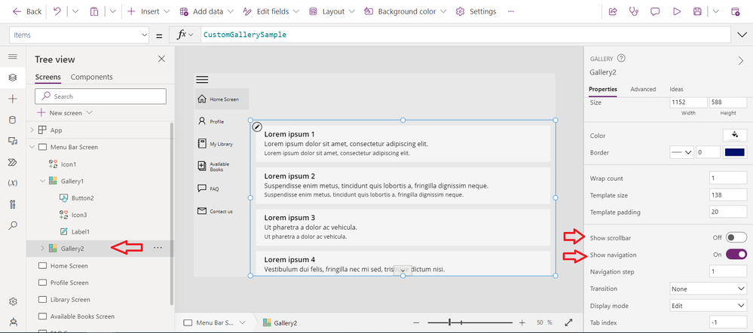
Task: Open the Power Automate icon in left rail
Action: pyautogui.click(x=13, y=162)
